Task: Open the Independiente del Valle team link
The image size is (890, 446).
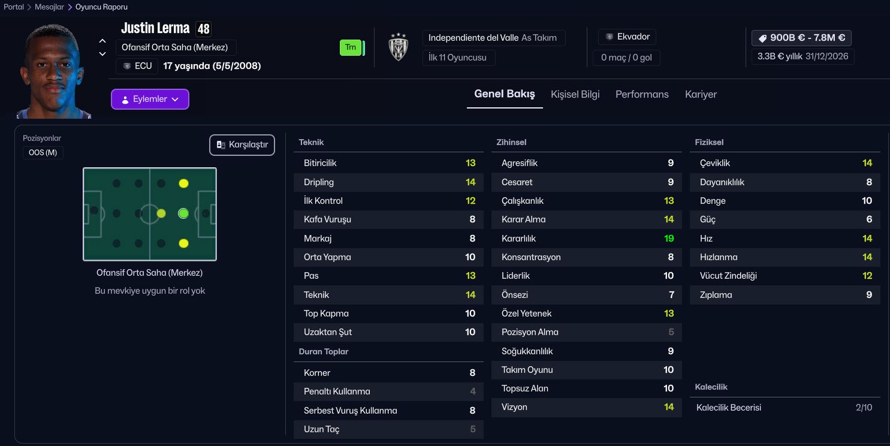Action: 473,38
